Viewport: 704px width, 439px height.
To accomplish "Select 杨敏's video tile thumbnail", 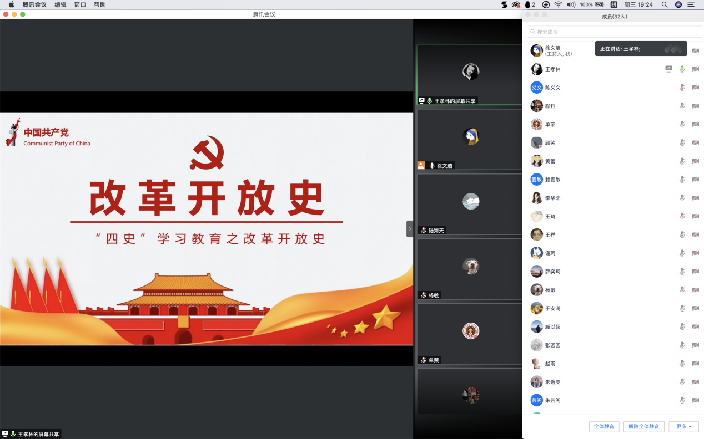I will click(x=470, y=267).
